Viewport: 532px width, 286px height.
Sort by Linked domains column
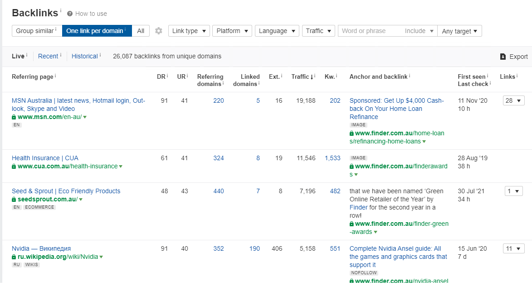tap(246, 80)
